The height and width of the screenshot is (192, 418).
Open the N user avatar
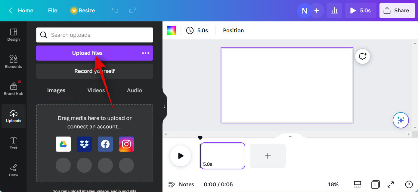305,11
